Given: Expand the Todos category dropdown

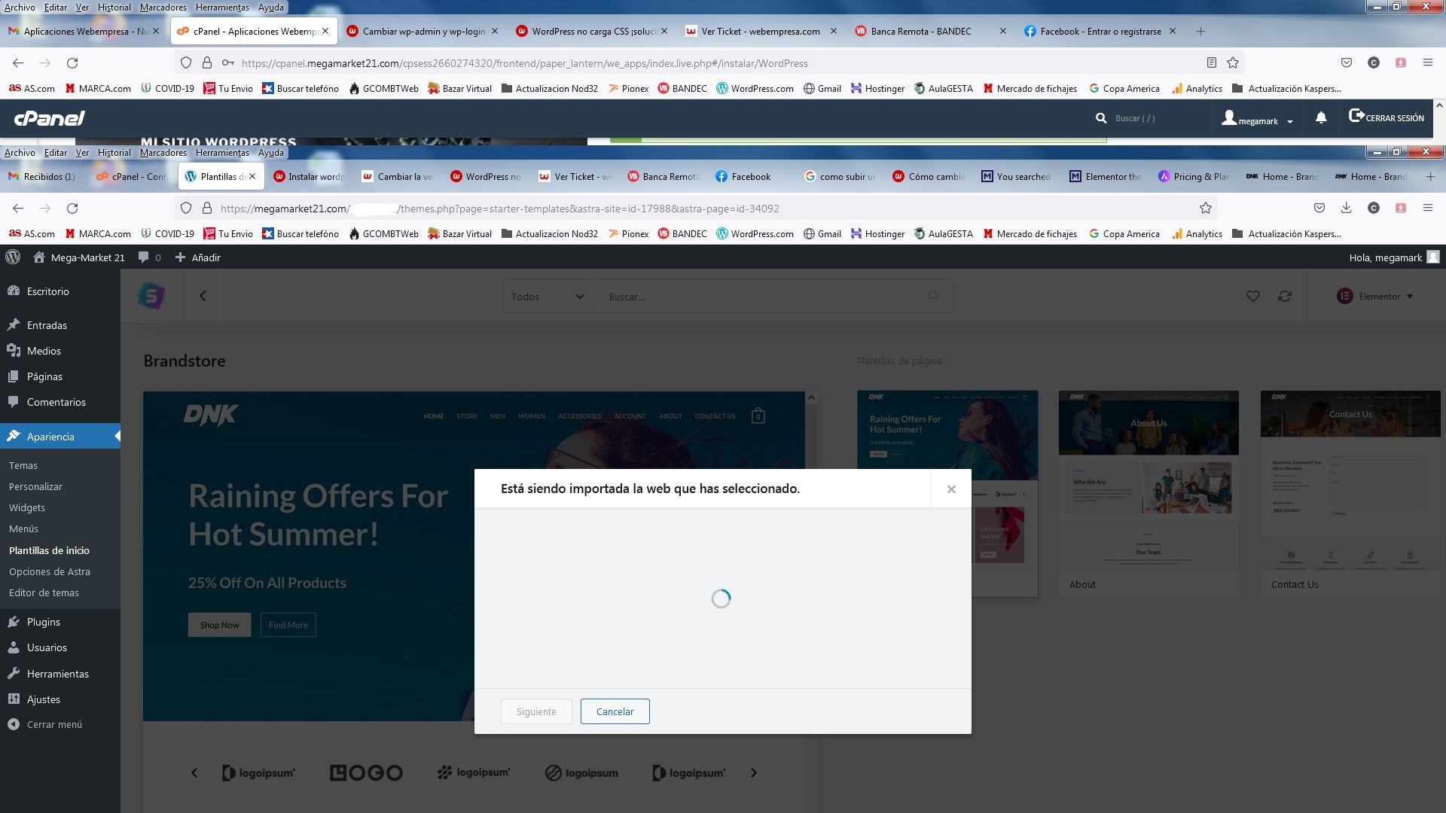Looking at the screenshot, I should [x=548, y=297].
